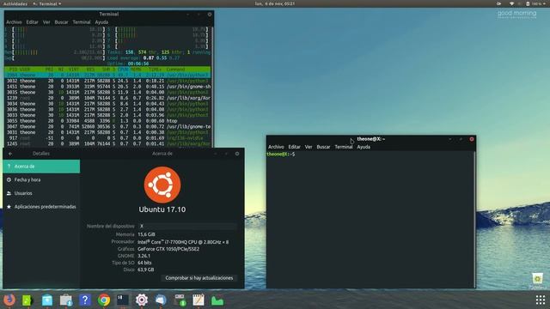550x309 pixels.
Task: Open the clock and calendar in top bar
Action: pyautogui.click(x=275, y=3)
